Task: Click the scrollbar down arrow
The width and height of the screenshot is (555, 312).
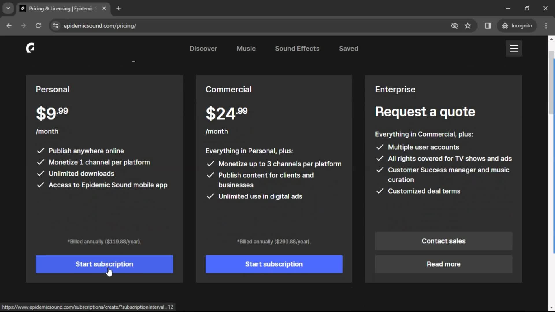Action: point(552,308)
